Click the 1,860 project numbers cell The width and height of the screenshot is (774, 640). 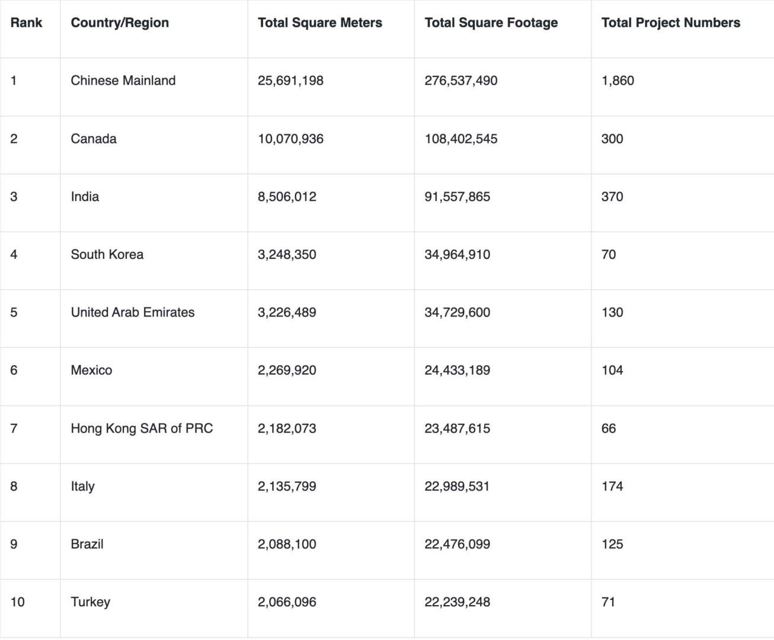618,81
